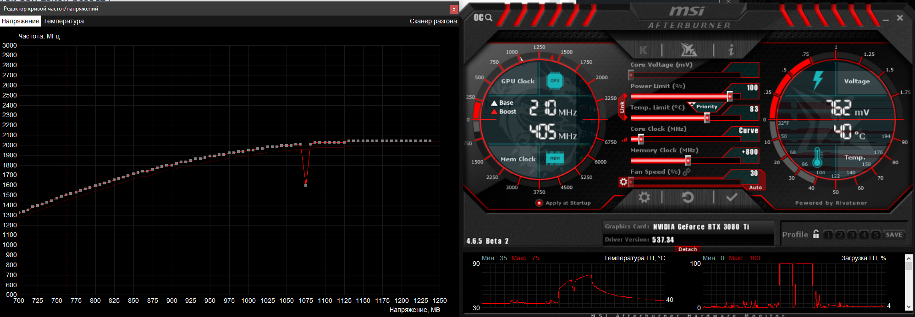Open curve editor bars icon near Core Clock
This screenshot has width=915, height=317.
point(624,140)
